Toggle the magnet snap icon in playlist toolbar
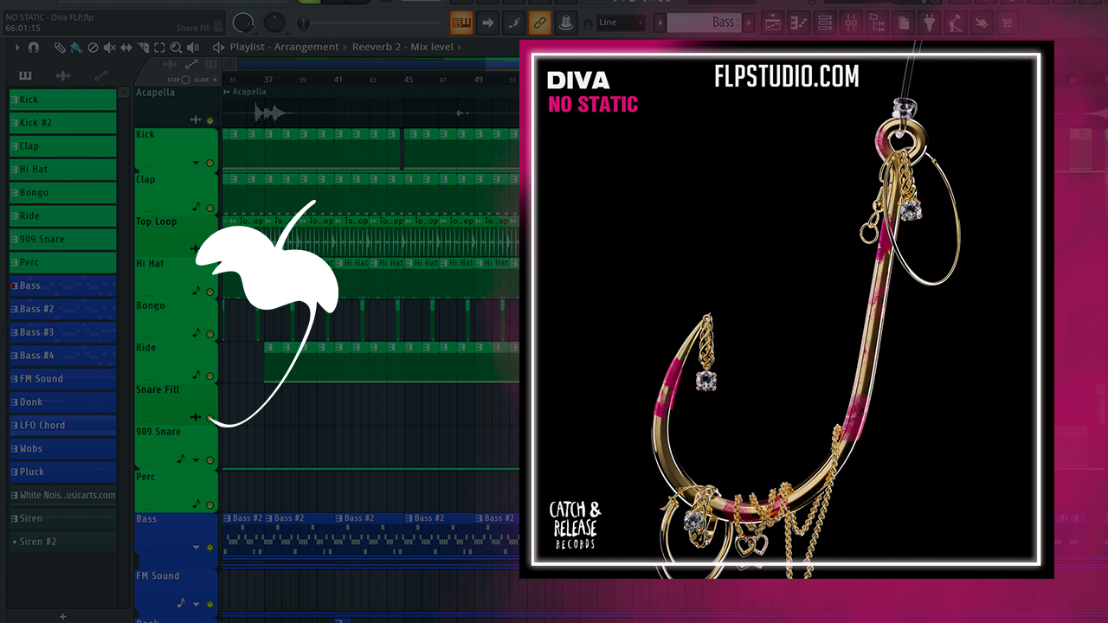Screen dimensions: 1108x623 34,48
